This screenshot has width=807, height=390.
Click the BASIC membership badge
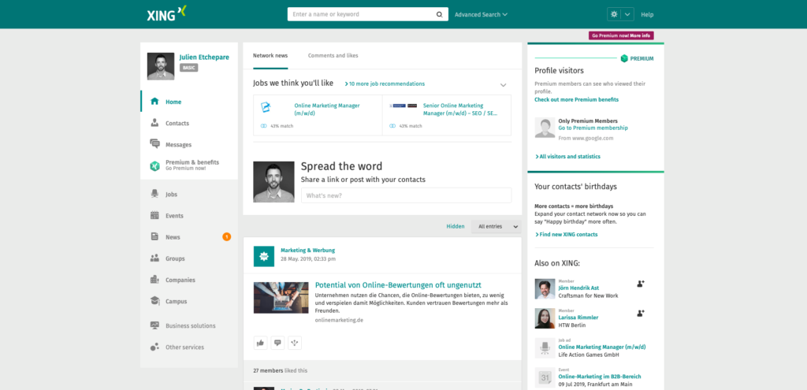(189, 68)
